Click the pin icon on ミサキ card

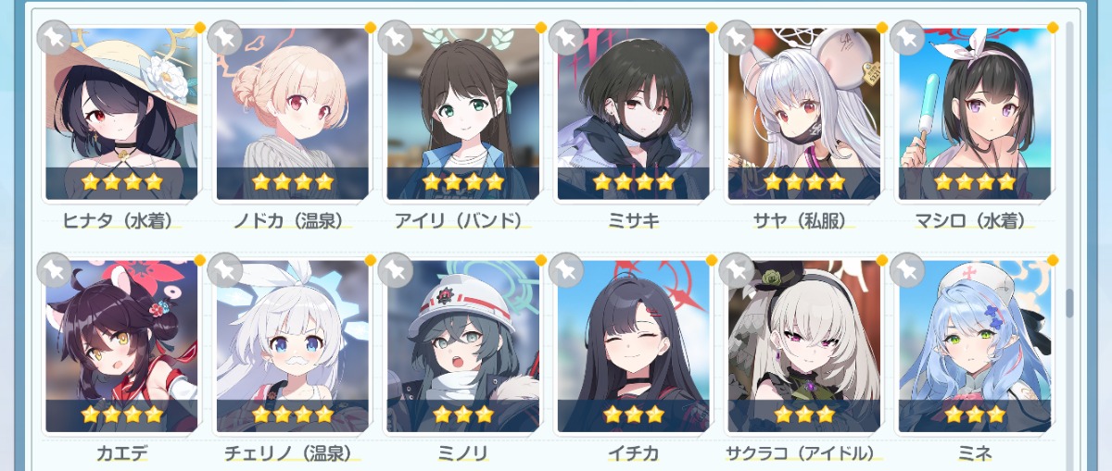pyautogui.click(x=566, y=38)
